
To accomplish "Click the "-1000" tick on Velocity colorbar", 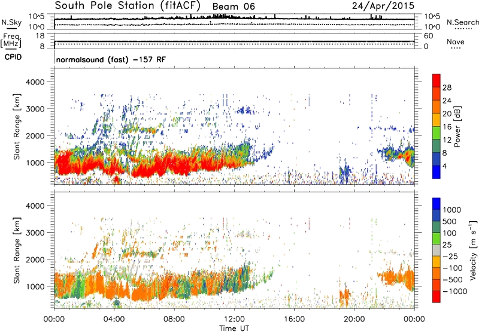I will 454,291.
